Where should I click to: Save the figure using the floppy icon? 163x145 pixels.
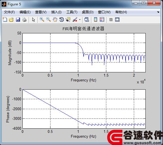(18, 20)
